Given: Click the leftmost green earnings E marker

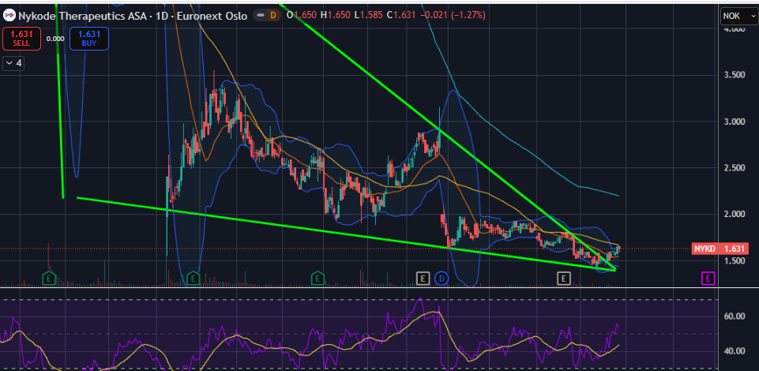Looking at the screenshot, I should coord(49,278).
